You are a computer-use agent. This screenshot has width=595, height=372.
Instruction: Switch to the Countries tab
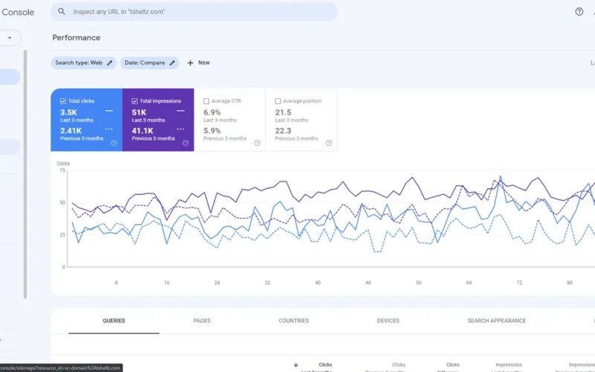tap(294, 321)
